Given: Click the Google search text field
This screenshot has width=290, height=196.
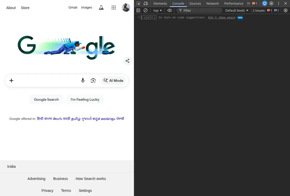Looking at the screenshot, I should pos(47,81).
